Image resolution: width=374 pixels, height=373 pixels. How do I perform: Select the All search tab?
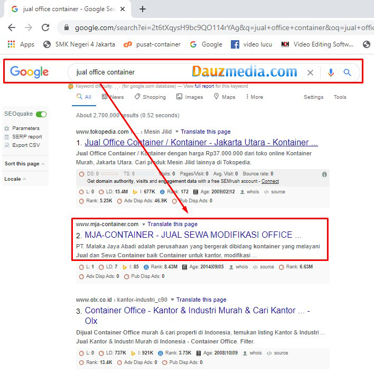click(x=84, y=97)
